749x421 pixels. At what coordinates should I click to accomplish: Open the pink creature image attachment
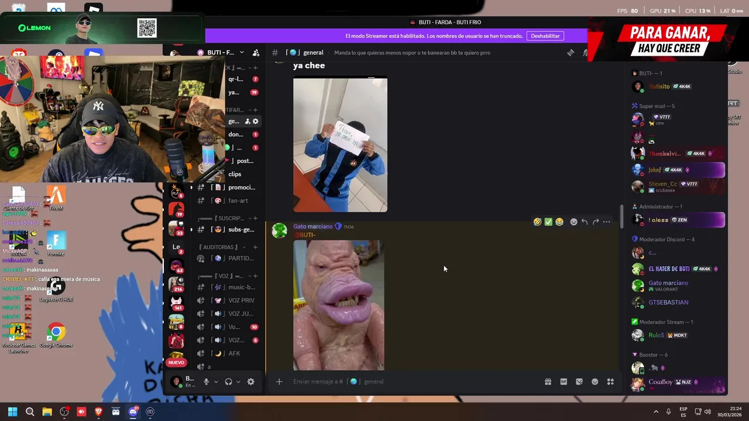coord(339,305)
